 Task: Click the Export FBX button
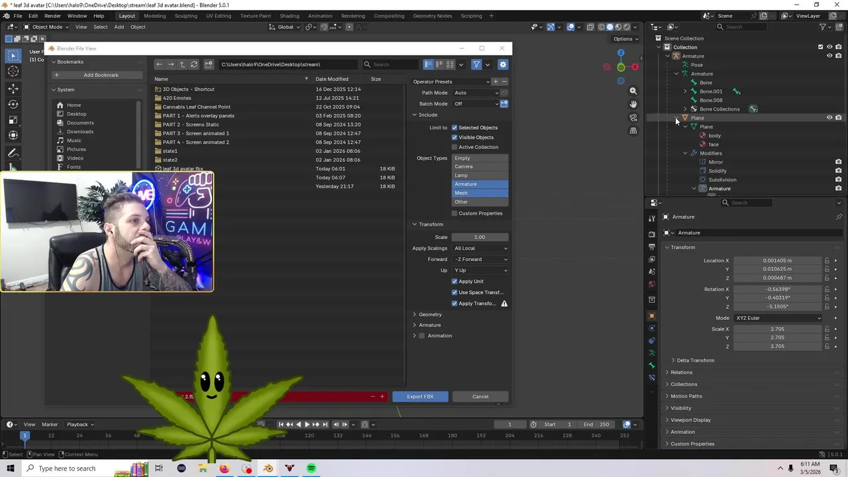click(x=420, y=397)
